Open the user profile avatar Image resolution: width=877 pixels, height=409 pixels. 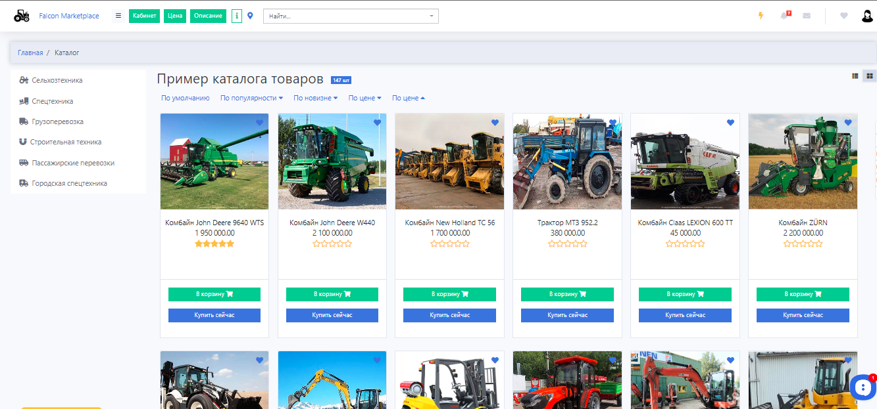click(x=867, y=16)
